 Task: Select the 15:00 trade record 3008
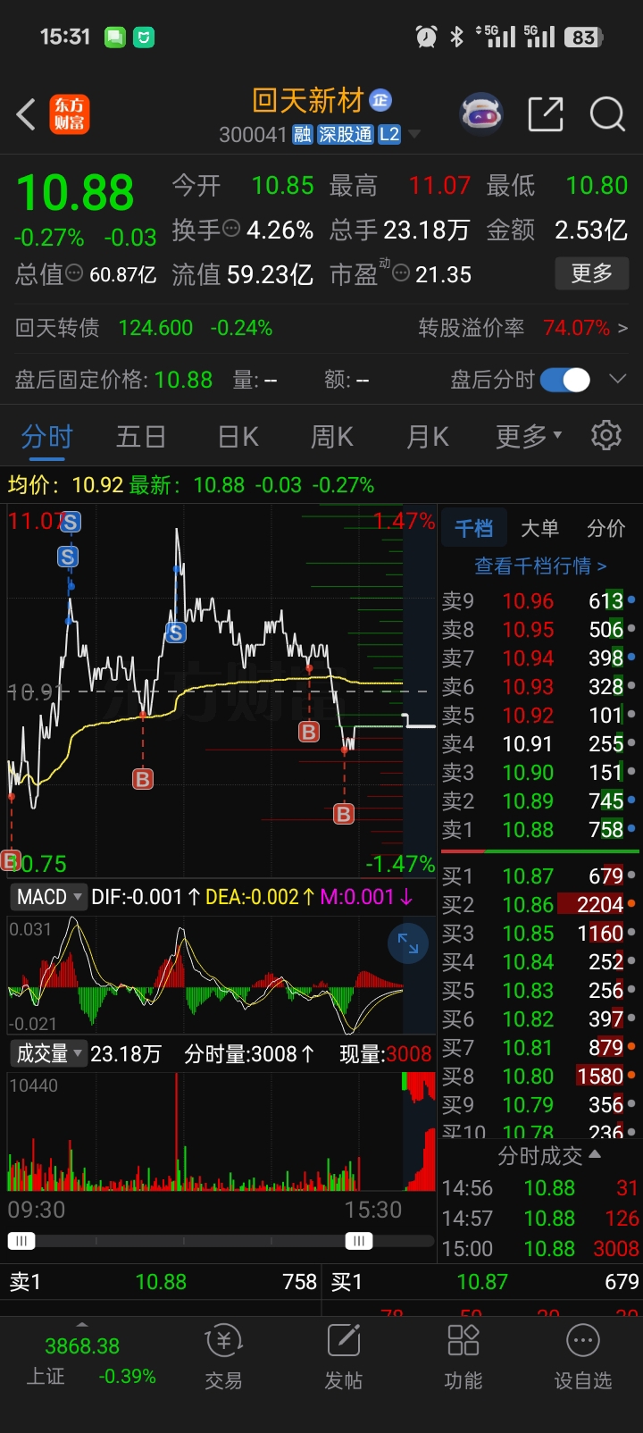[x=540, y=1249]
